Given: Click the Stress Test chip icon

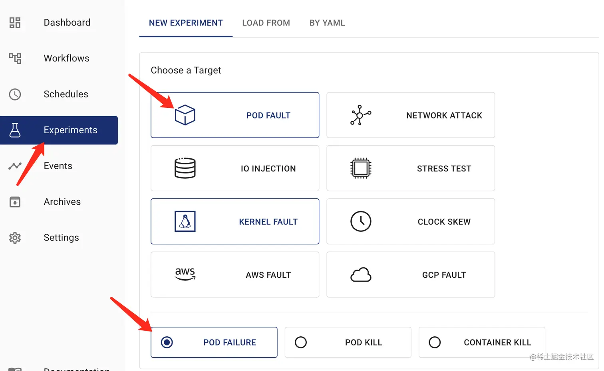Looking at the screenshot, I should 361,168.
